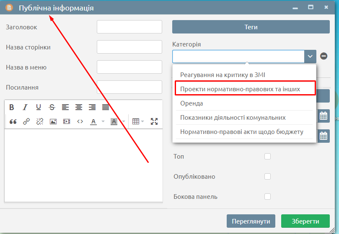This screenshot has width=339, height=234.
Task: Open the insert table dropdown
Action: pos(138,121)
